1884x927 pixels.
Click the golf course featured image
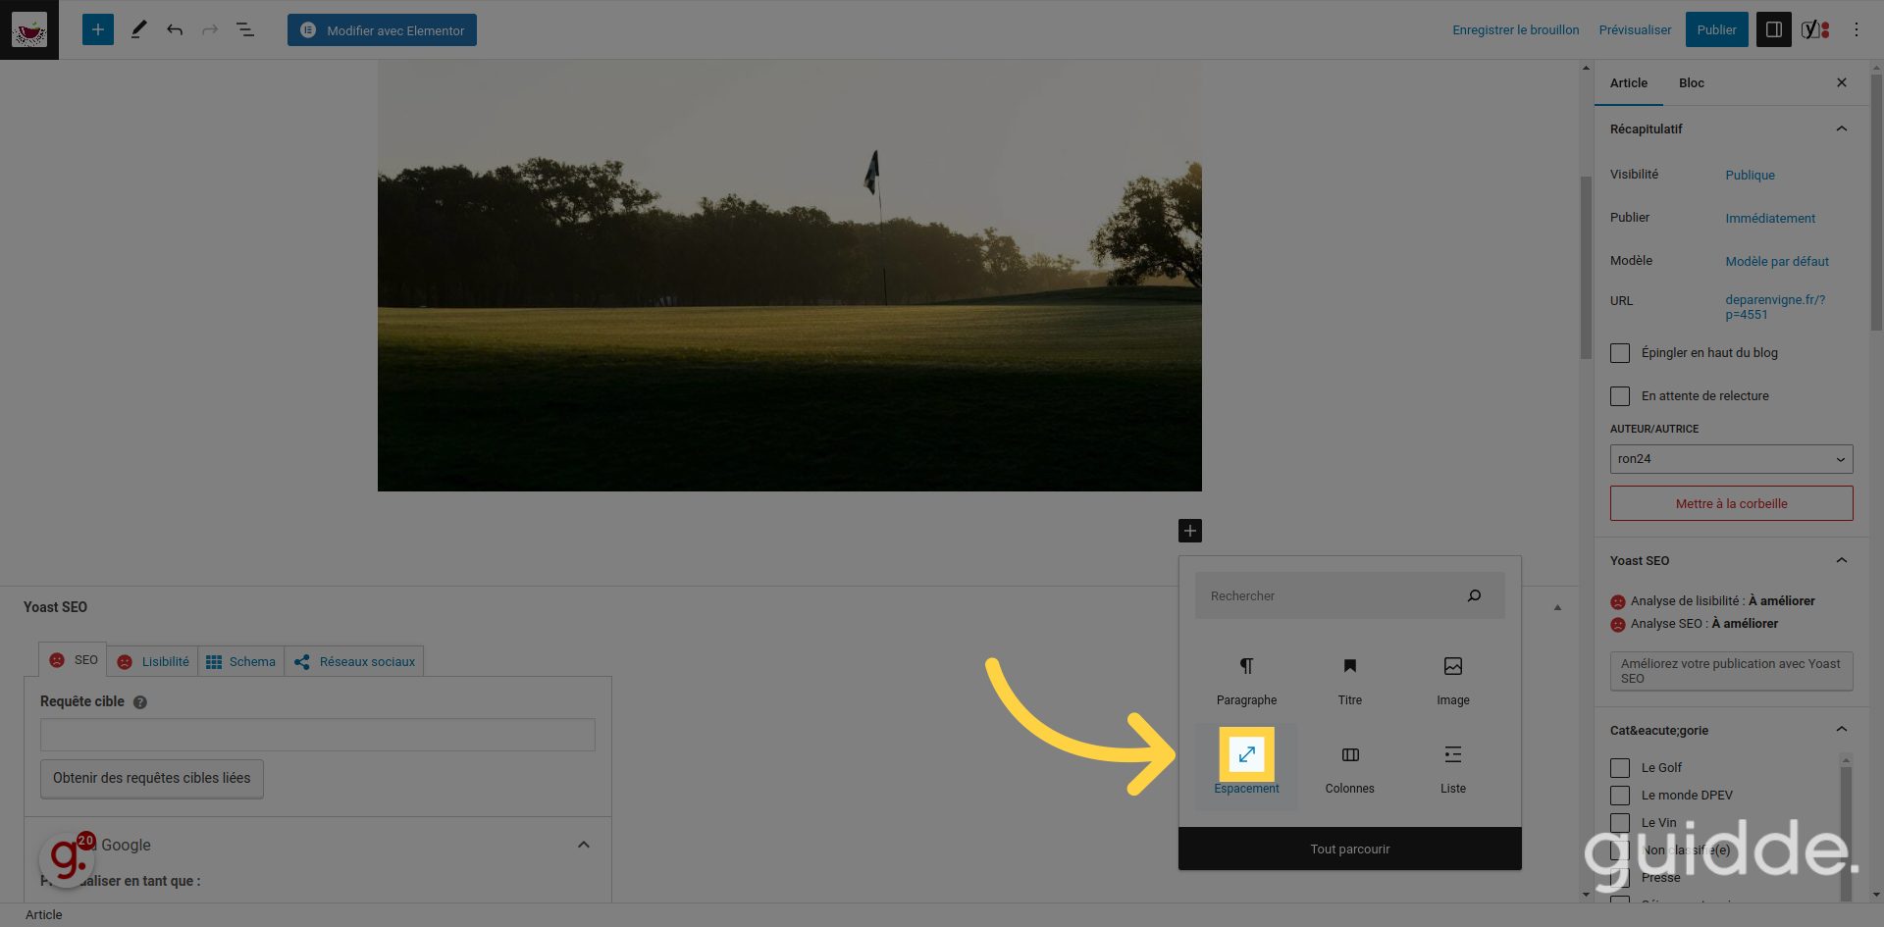[x=790, y=276]
